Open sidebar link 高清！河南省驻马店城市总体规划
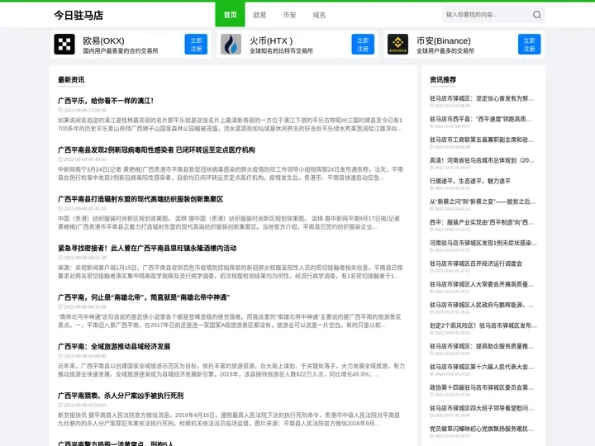The width and height of the screenshot is (595, 446). click(482, 160)
